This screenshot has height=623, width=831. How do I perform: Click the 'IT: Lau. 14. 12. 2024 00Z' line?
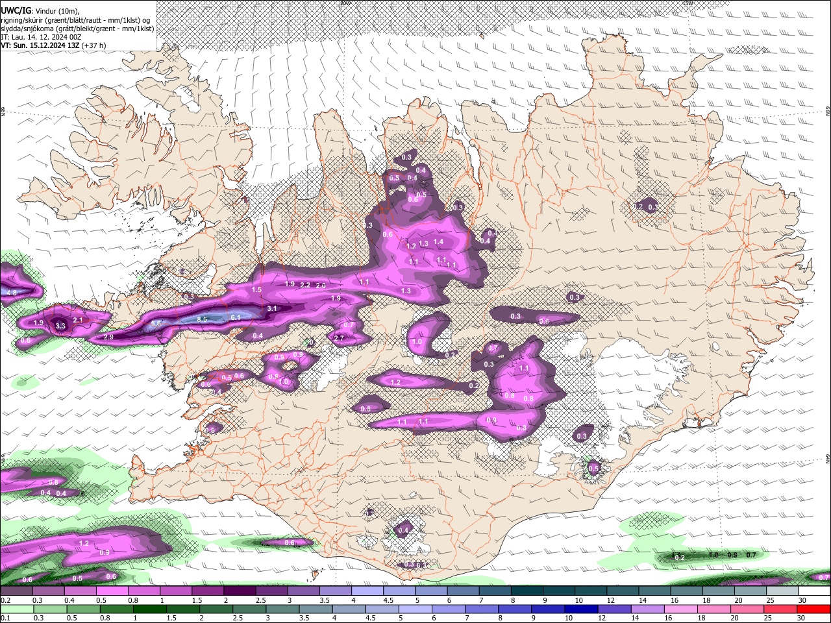(x=41, y=37)
